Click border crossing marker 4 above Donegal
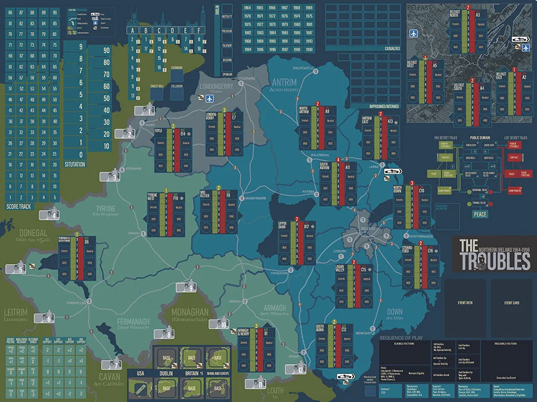The height and width of the screenshot is (402, 537). tap(49, 214)
